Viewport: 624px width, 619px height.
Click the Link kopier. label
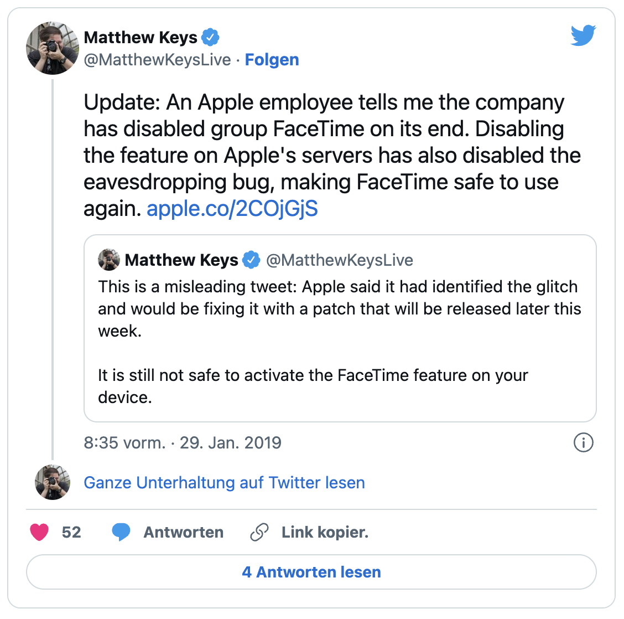click(x=325, y=532)
